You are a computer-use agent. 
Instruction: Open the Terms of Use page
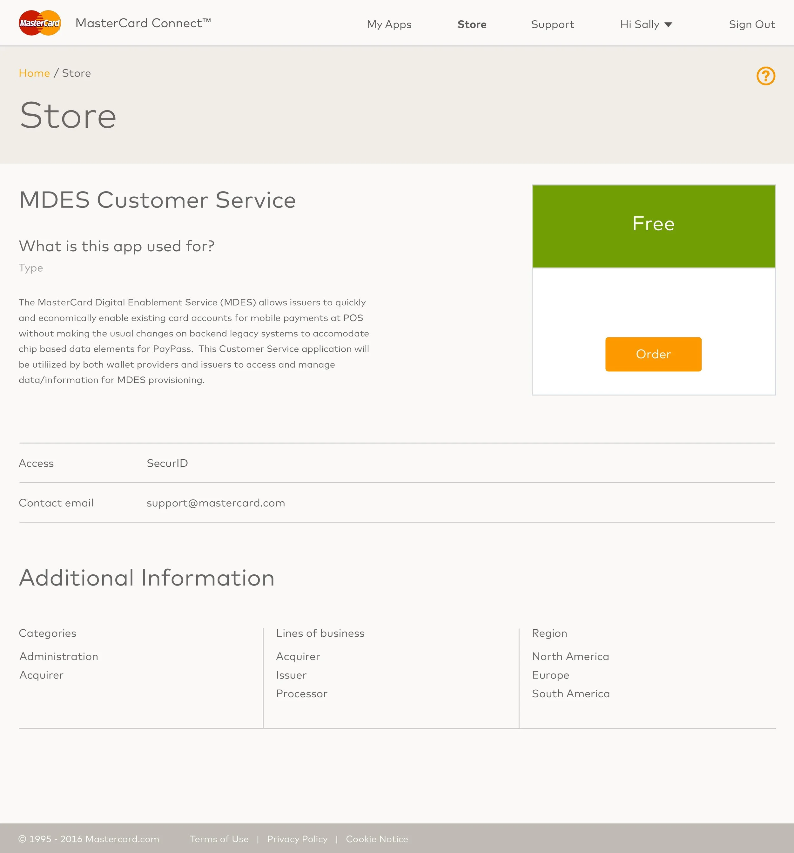click(x=219, y=839)
